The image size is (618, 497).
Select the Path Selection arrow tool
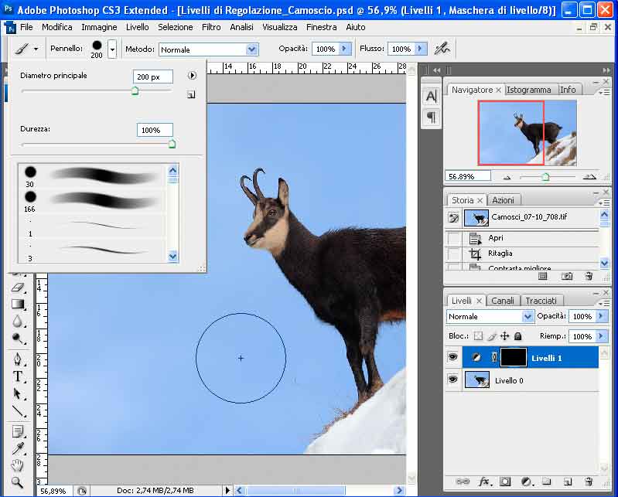(18, 394)
